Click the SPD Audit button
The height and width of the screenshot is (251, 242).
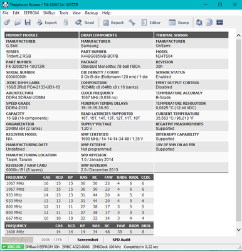(122, 240)
